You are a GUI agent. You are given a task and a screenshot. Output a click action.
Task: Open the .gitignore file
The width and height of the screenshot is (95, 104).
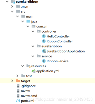point(28,86)
